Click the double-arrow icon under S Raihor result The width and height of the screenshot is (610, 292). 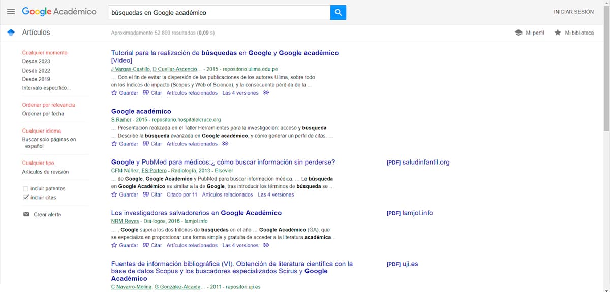click(x=226, y=144)
